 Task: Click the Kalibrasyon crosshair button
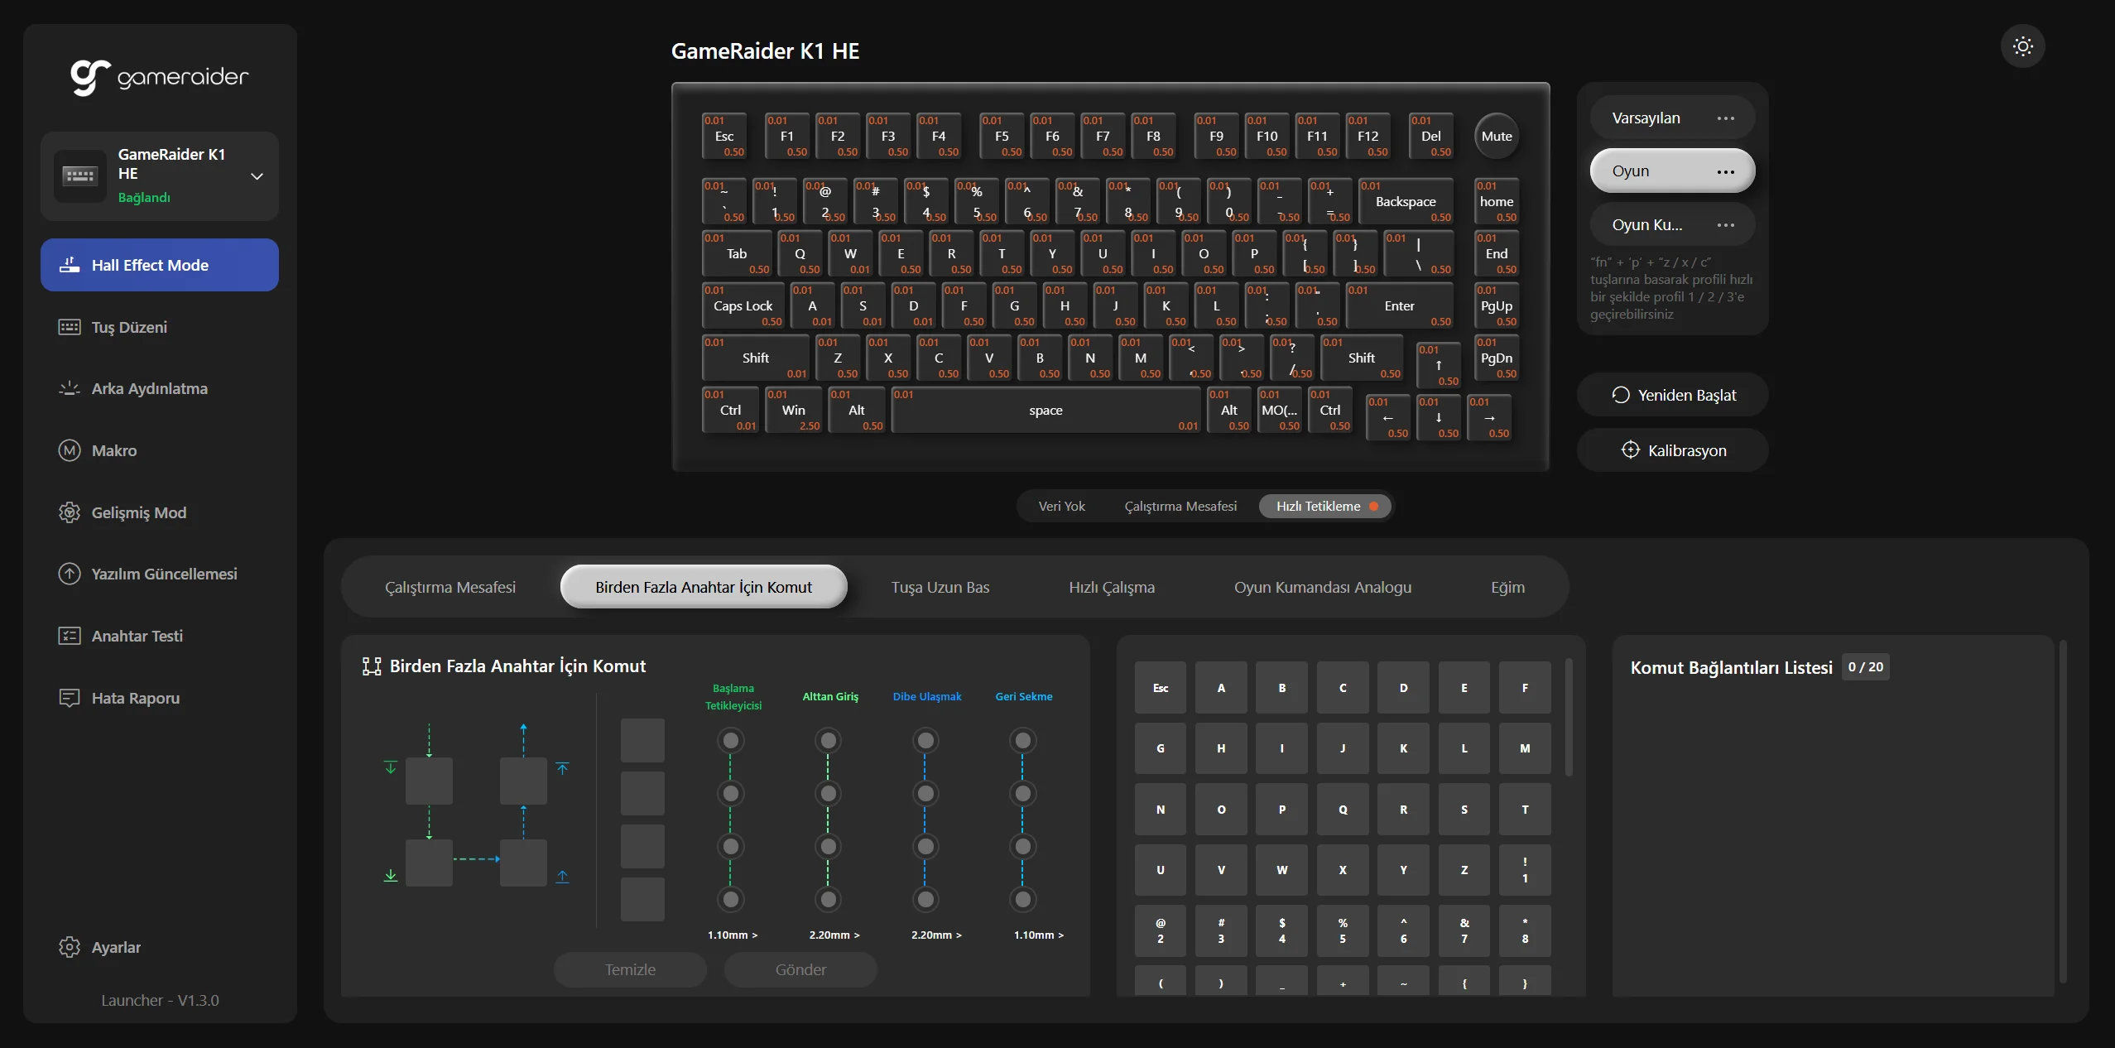(1673, 450)
